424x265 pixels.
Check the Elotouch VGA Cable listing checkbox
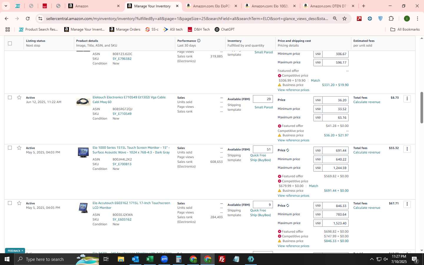pyautogui.click(x=10, y=97)
